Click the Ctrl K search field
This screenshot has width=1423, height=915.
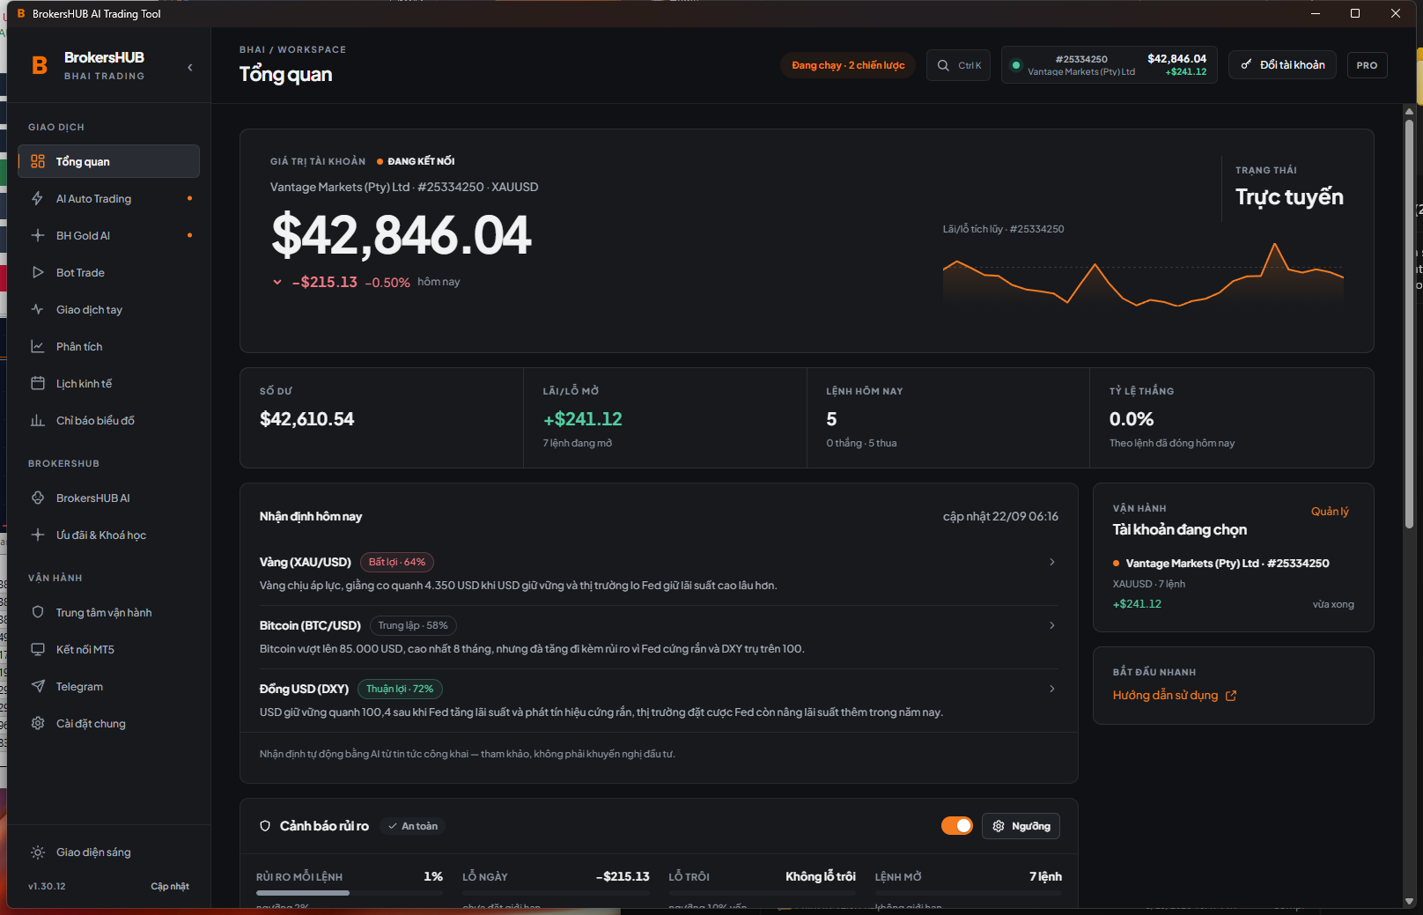[958, 65]
